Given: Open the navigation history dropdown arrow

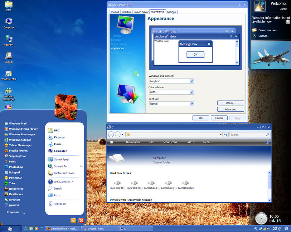Looking at the screenshot, I should (x=122, y=134).
